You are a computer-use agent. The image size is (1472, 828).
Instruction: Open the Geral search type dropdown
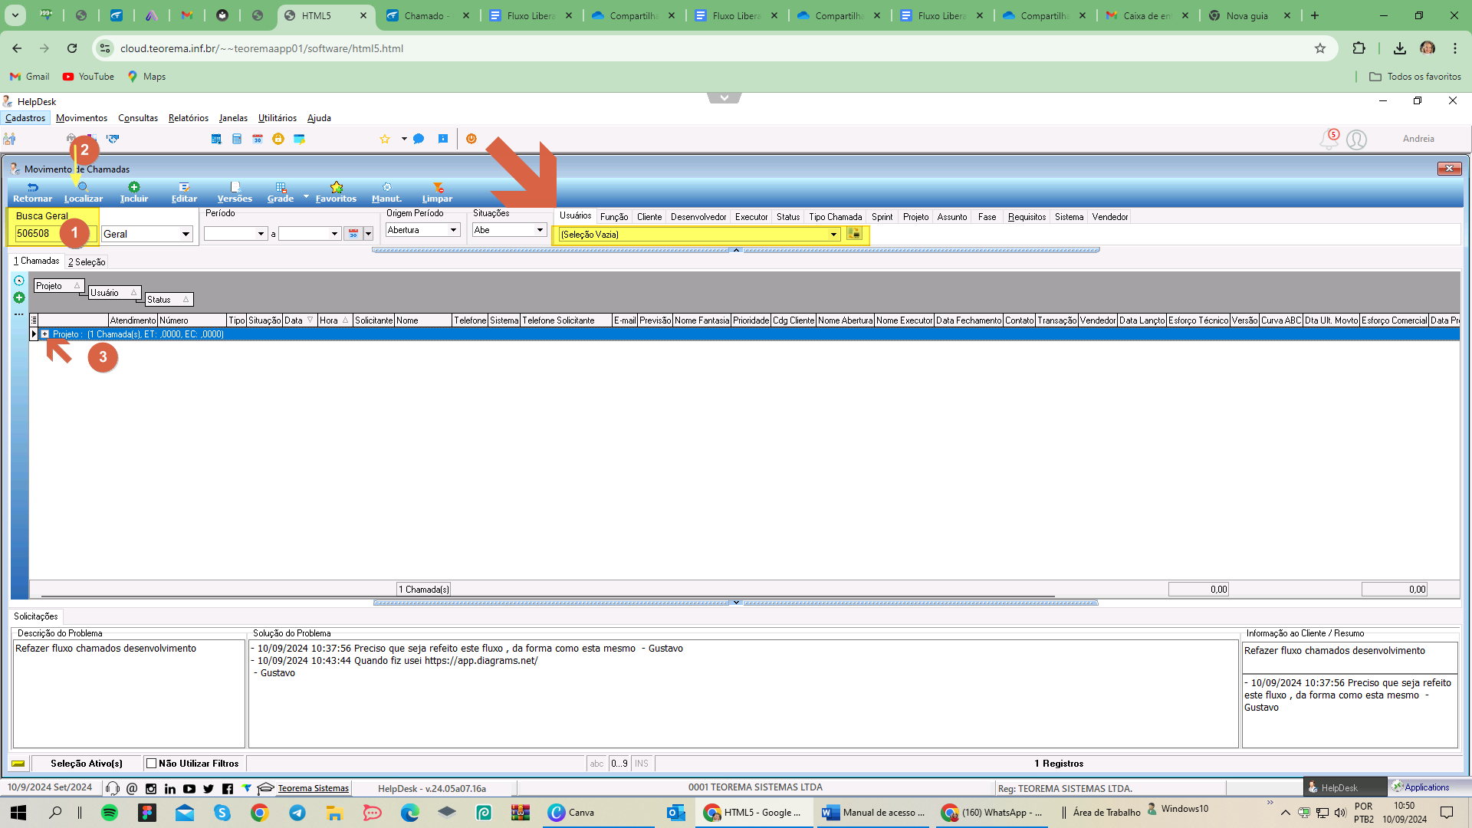(x=186, y=234)
